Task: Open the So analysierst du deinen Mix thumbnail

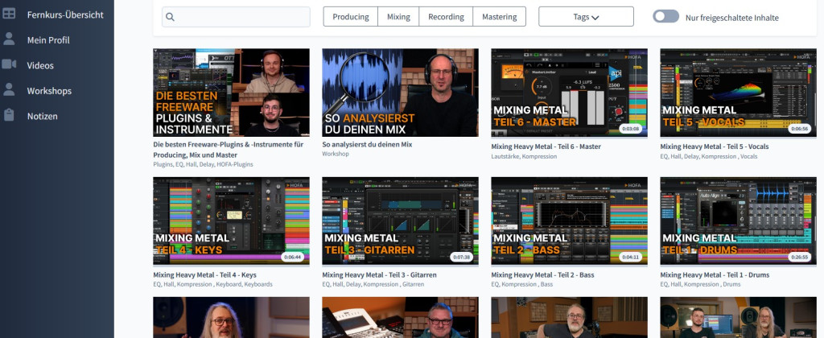Action: [x=401, y=93]
